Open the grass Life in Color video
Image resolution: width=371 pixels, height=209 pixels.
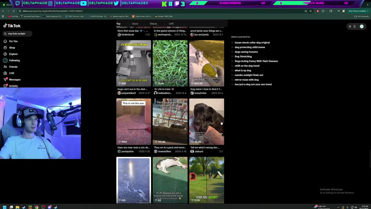(x=170, y=63)
